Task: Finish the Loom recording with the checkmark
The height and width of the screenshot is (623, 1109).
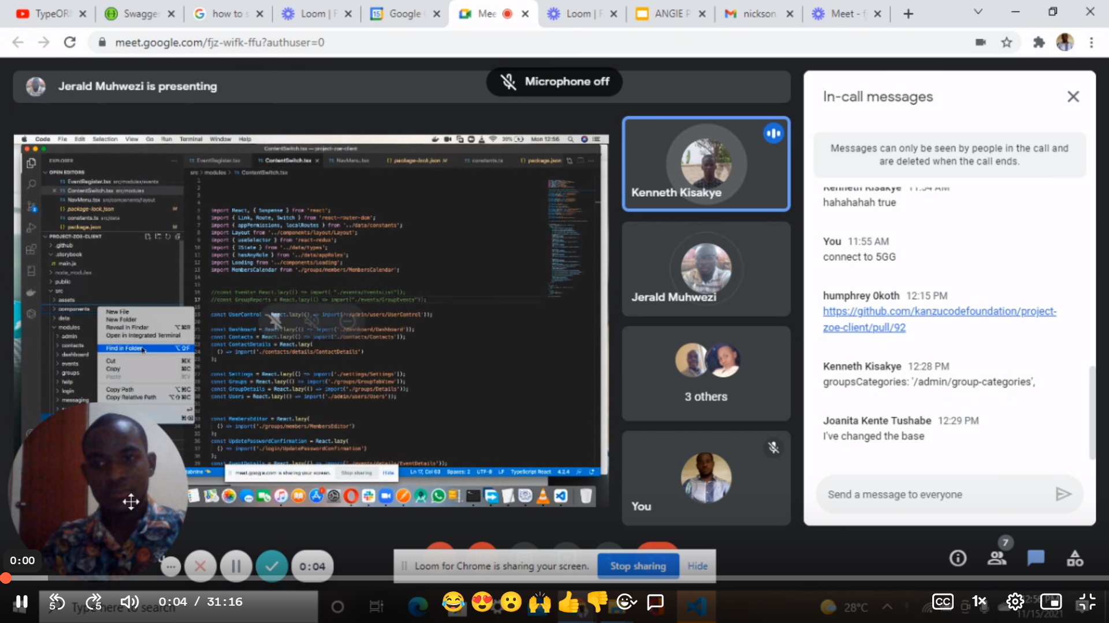Action: click(271, 566)
